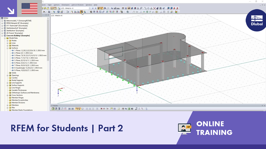Viewport: 266px width, 149px height.
Task: Select the 2D-Frame* [Examples] model
Action: tap(15, 33)
